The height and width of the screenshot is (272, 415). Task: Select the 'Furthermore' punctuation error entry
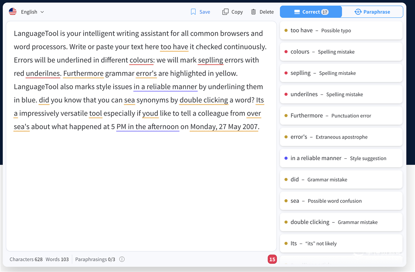[341, 116]
